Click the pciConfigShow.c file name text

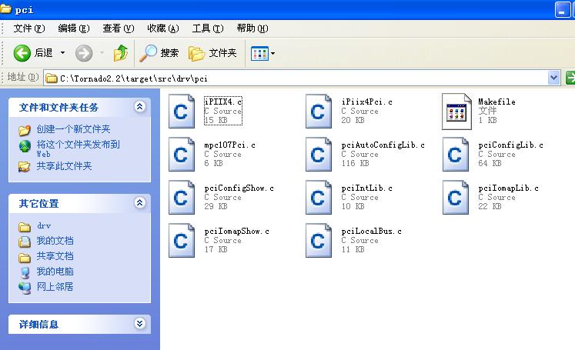pos(239,188)
